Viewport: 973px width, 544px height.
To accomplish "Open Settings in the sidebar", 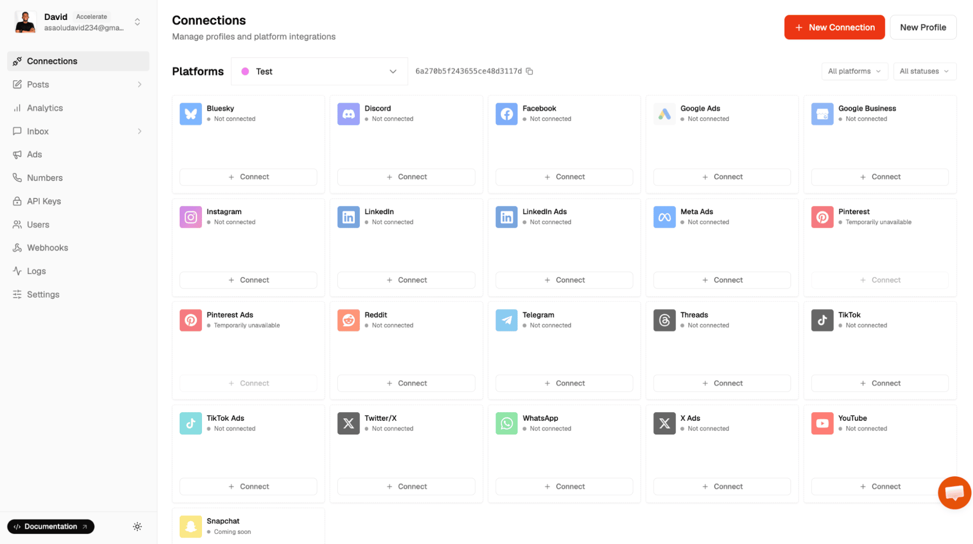I will [x=78, y=294].
